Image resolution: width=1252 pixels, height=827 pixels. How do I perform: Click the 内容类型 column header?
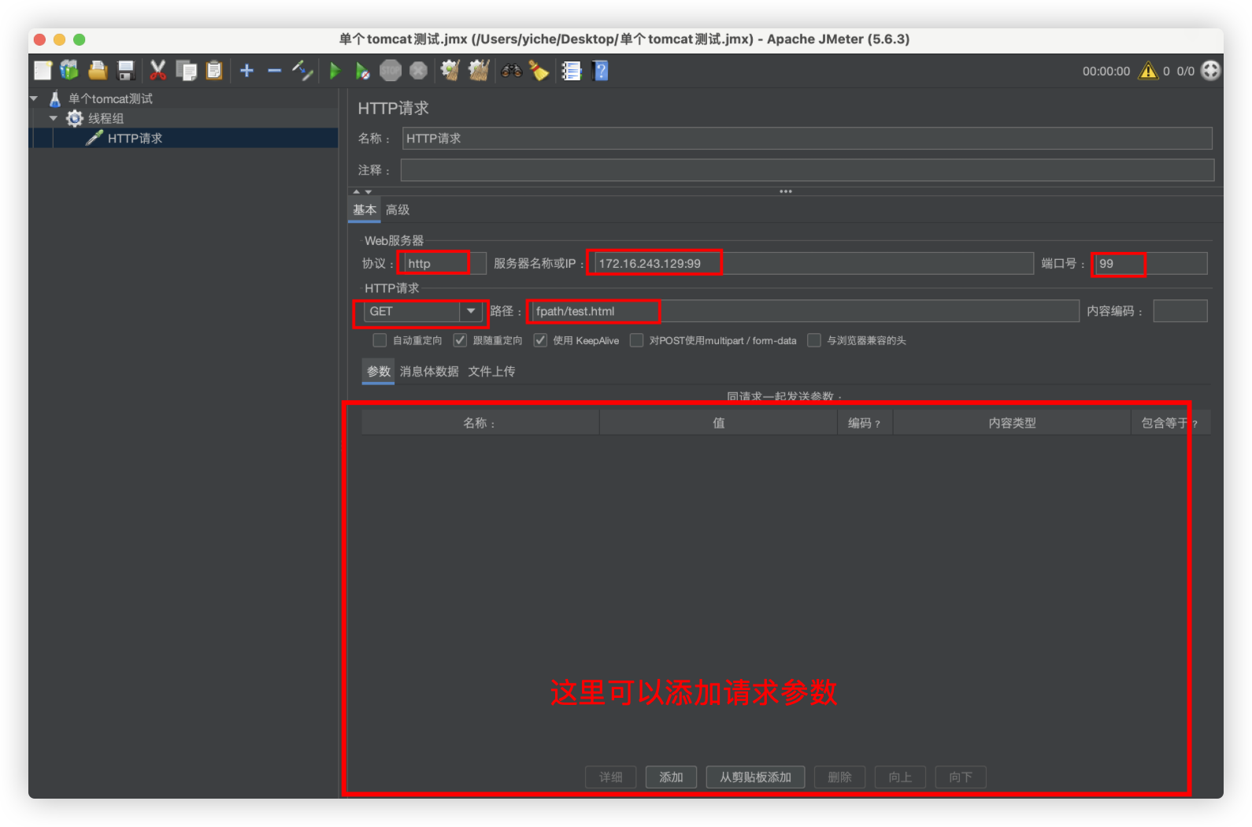[1012, 423]
